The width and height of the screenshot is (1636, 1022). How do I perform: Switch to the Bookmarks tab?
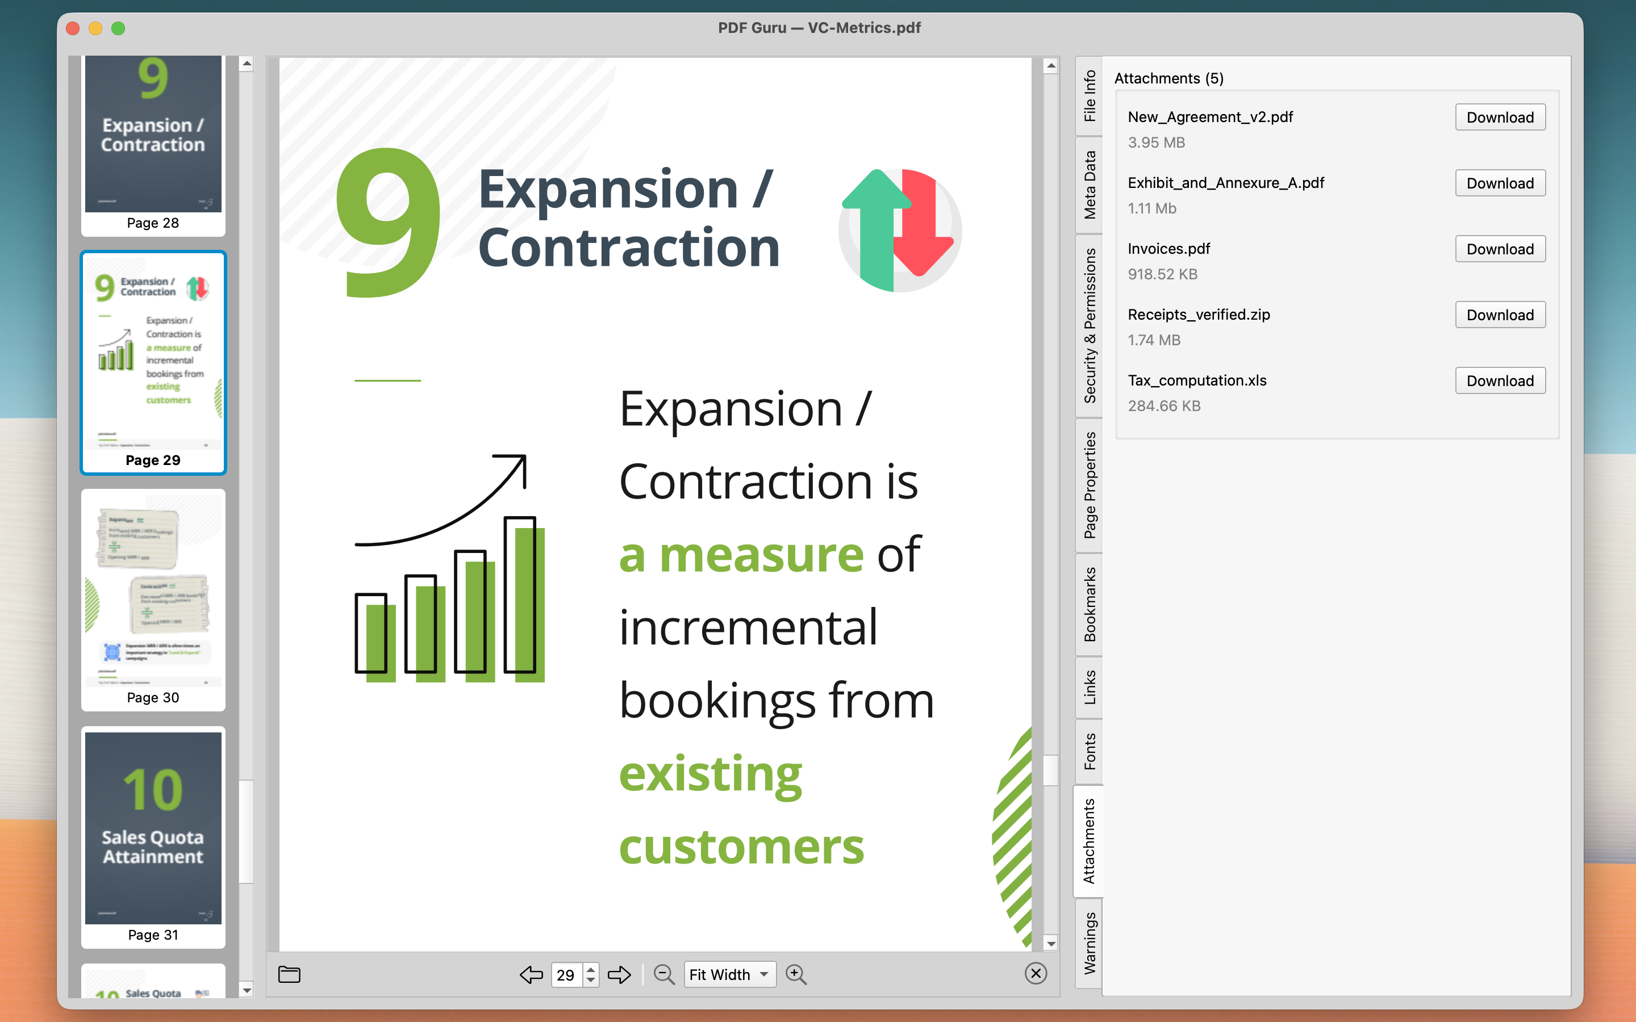[1089, 604]
